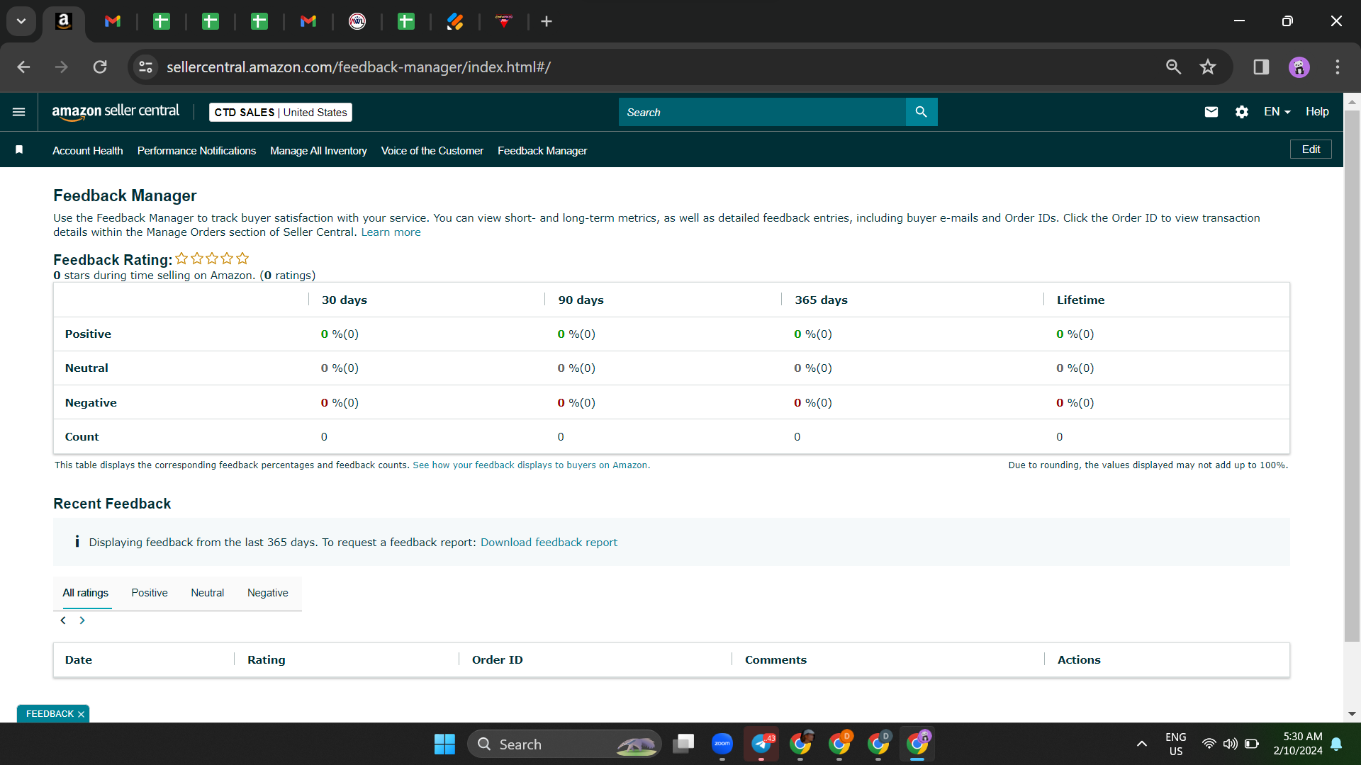
Task: Click the search magnifier button
Action: pos(922,112)
